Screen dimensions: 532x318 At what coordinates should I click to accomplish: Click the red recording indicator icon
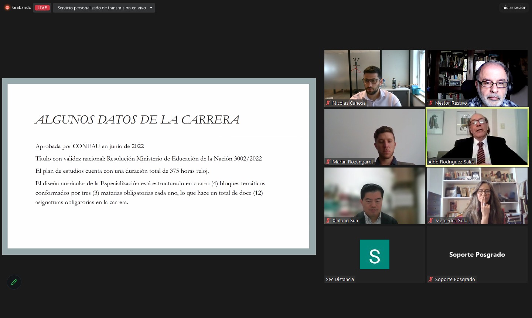click(7, 7)
